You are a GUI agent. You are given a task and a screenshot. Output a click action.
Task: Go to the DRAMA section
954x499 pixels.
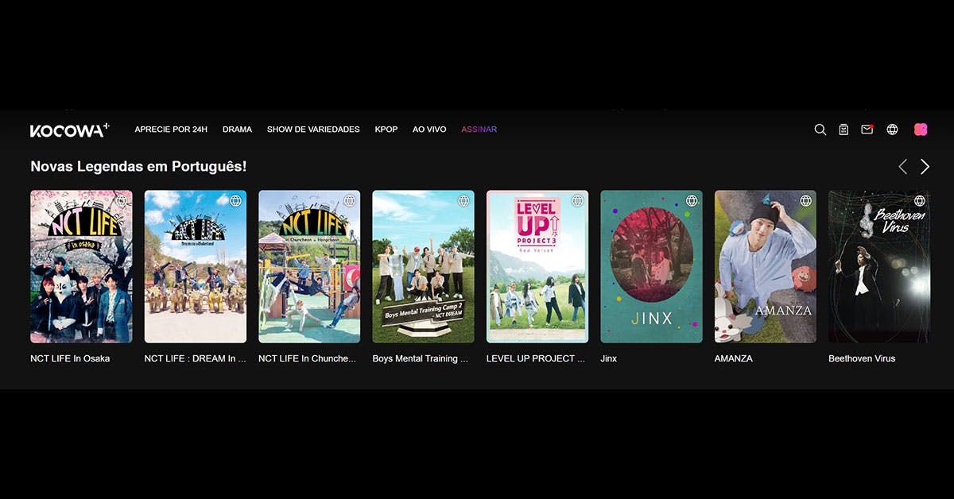(x=237, y=130)
